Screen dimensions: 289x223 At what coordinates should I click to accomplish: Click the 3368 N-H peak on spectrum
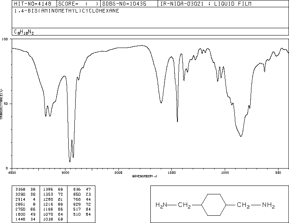pyautogui.click(x=46, y=116)
